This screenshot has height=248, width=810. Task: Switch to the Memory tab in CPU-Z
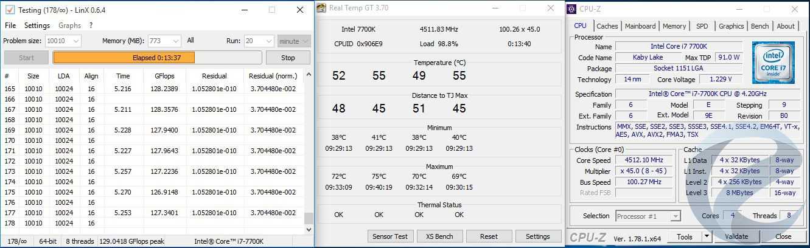(674, 26)
